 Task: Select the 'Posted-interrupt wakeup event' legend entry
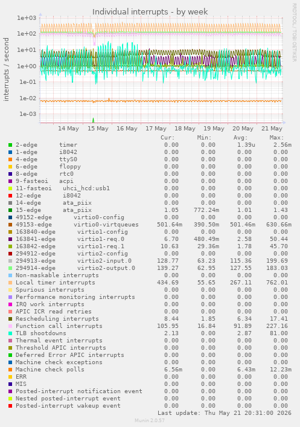point(68,406)
